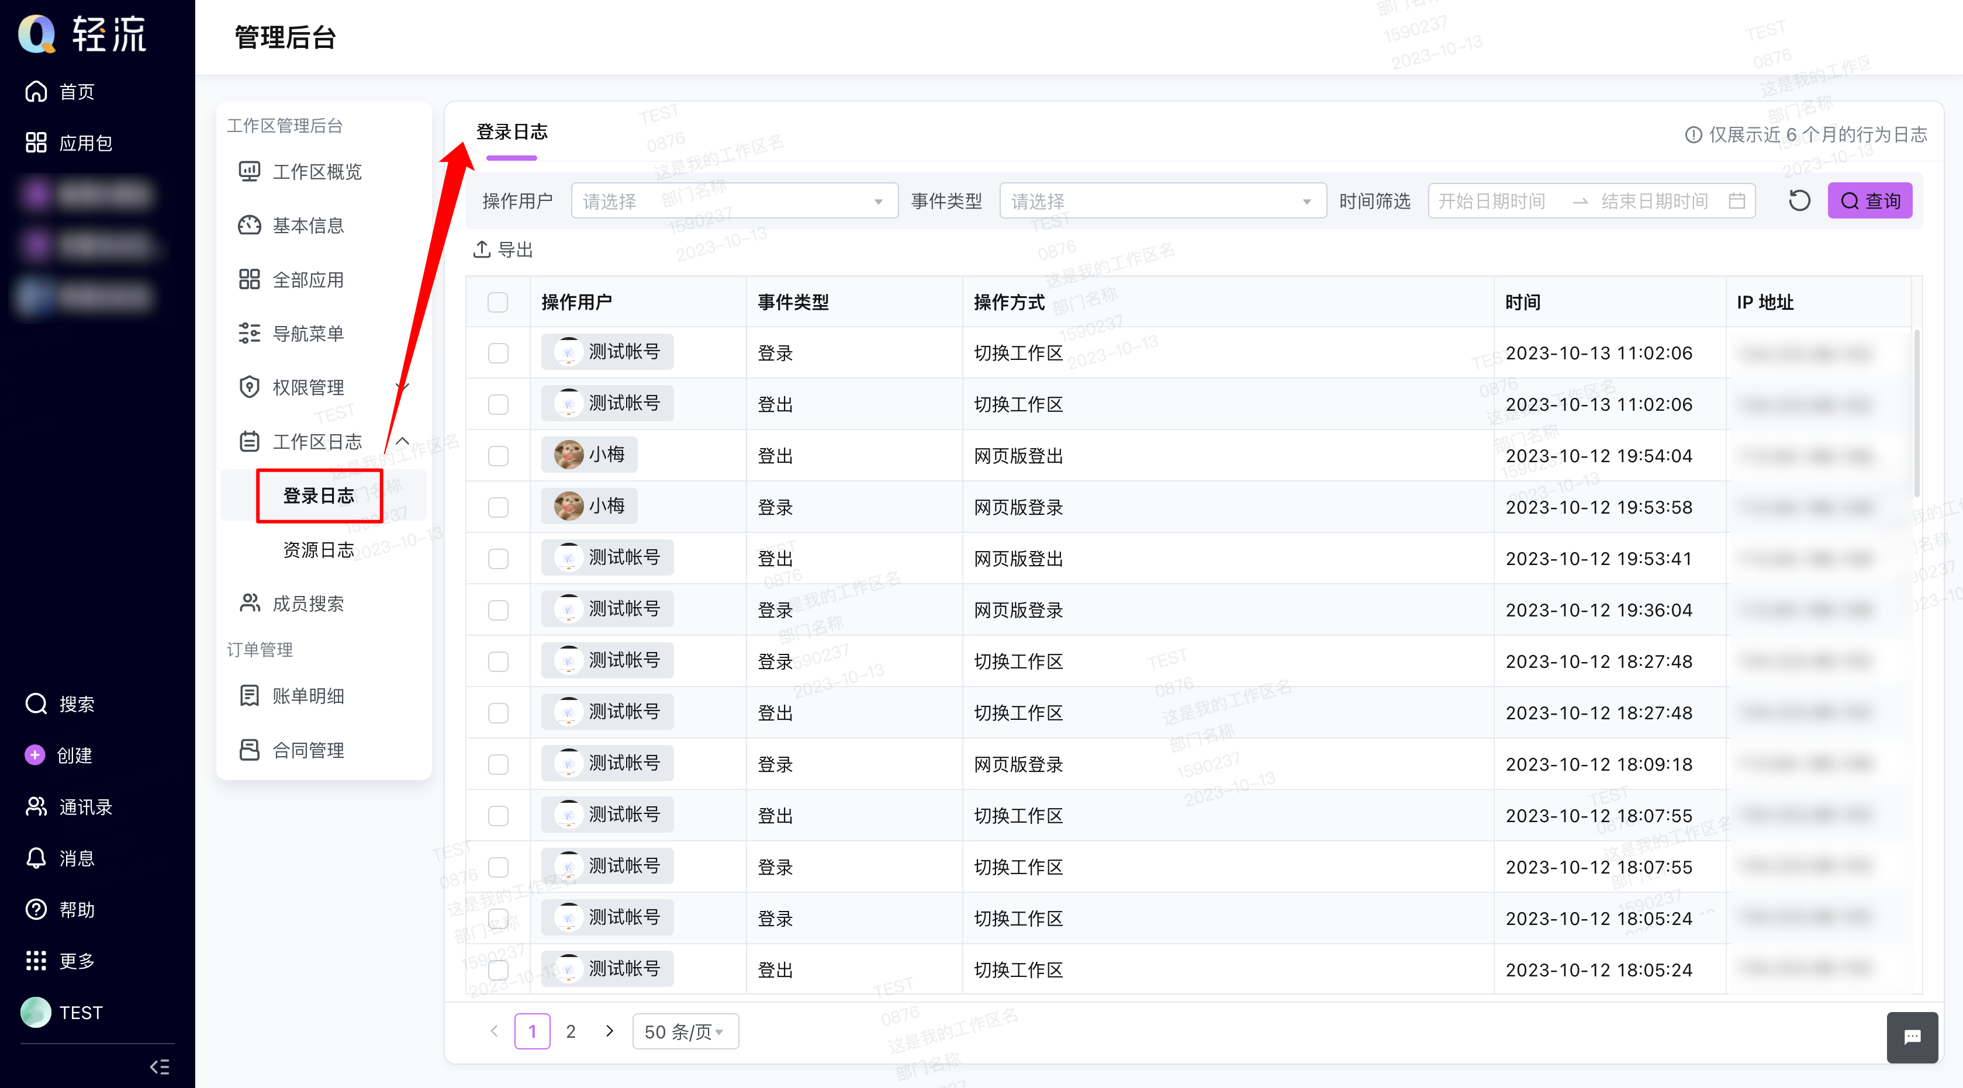Check 登出 row at 18:07:55
Screen dimensions: 1963x1088
(497, 815)
